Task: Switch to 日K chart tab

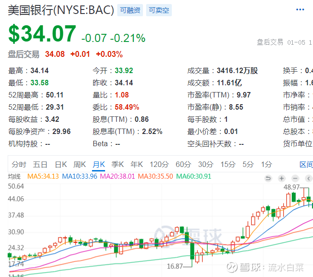Action: point(61,165)
